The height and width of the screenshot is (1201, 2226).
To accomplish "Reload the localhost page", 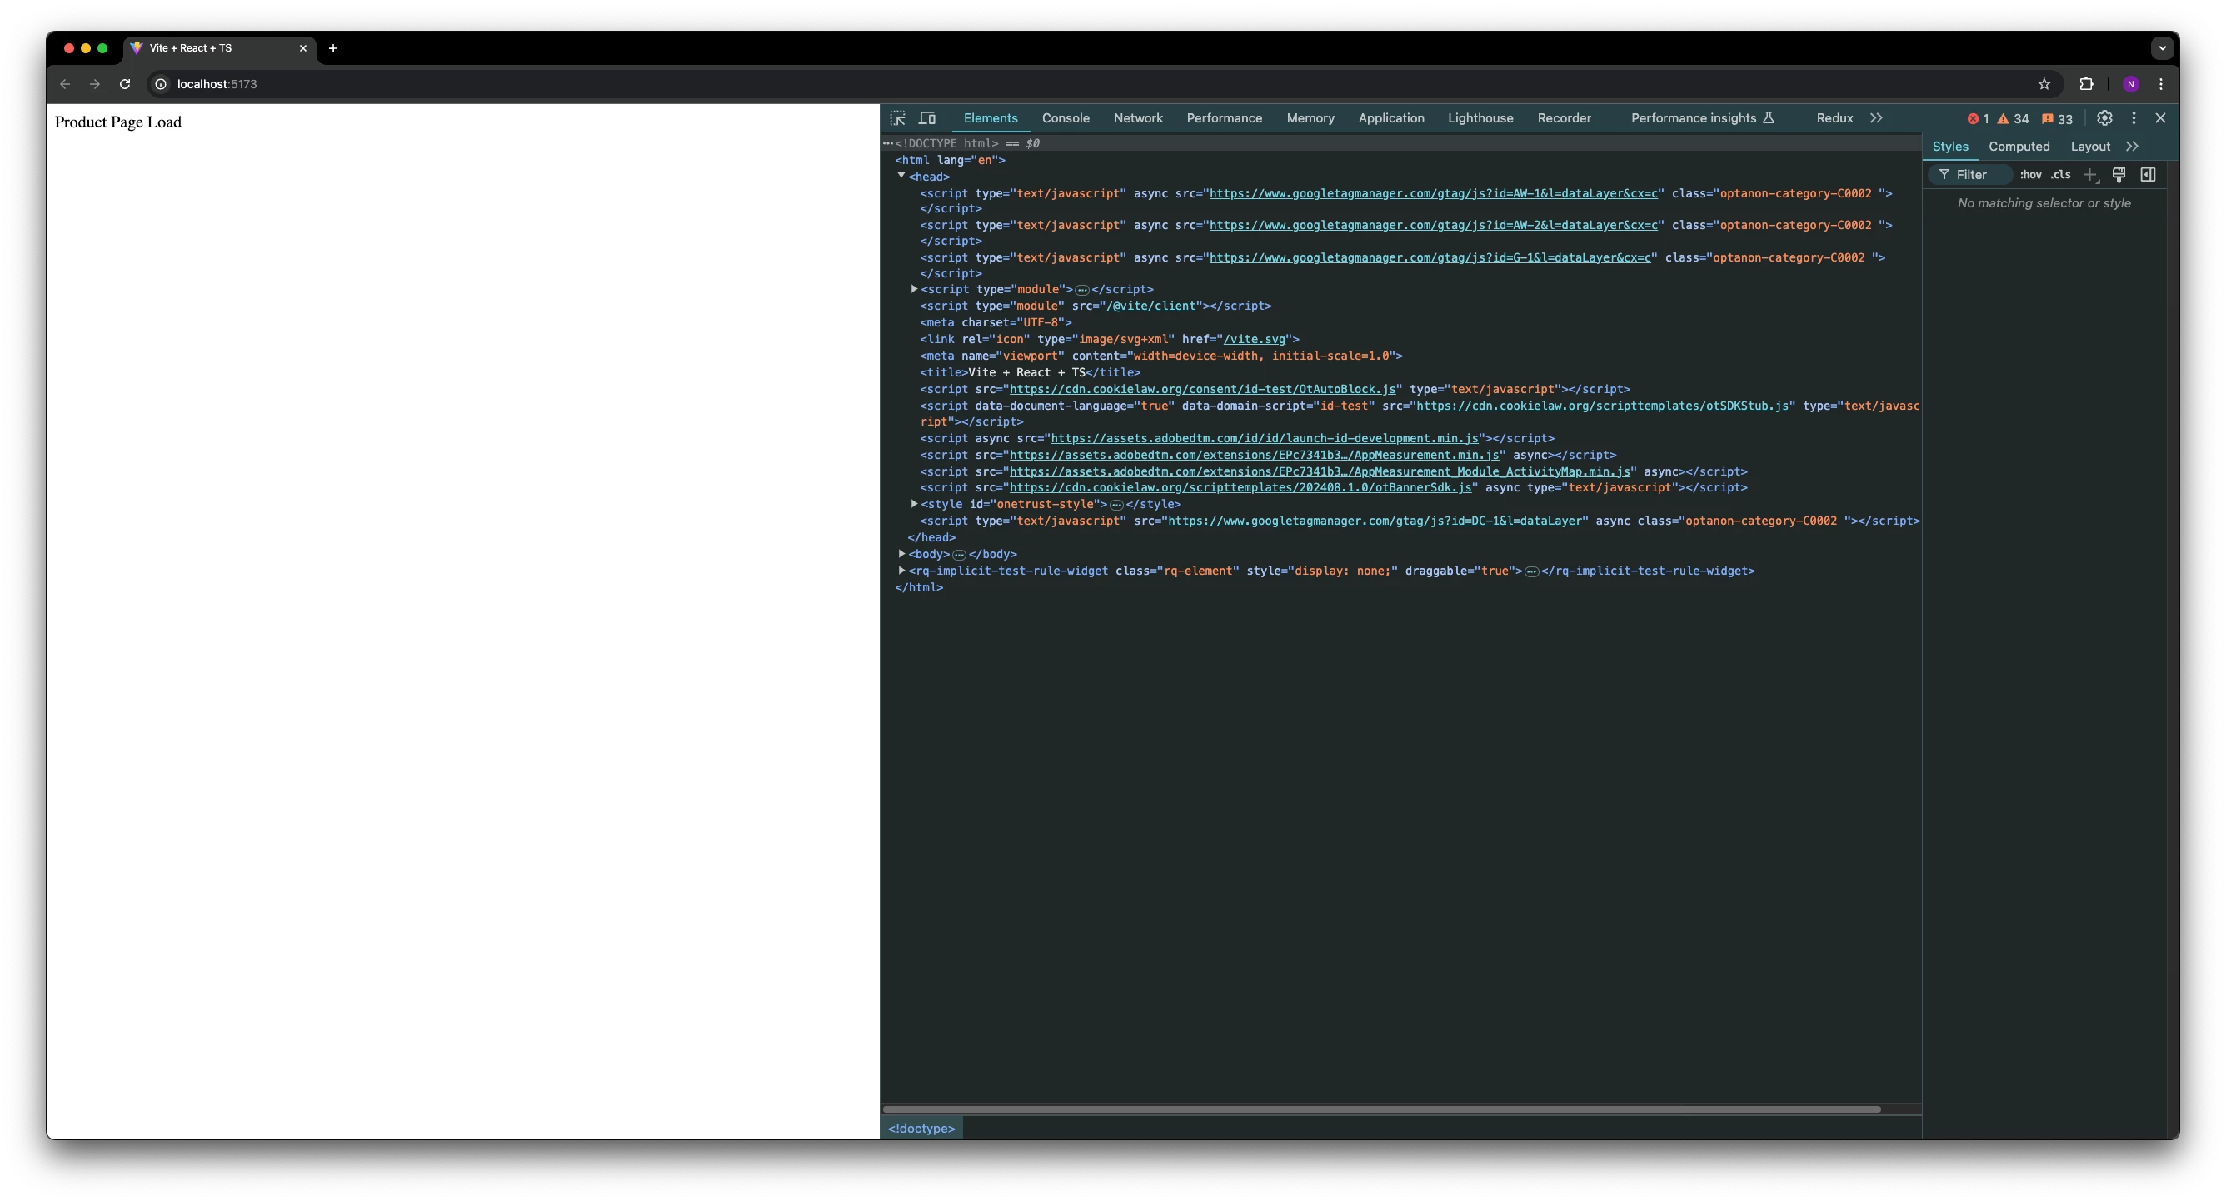I will (x=124, y=84).
